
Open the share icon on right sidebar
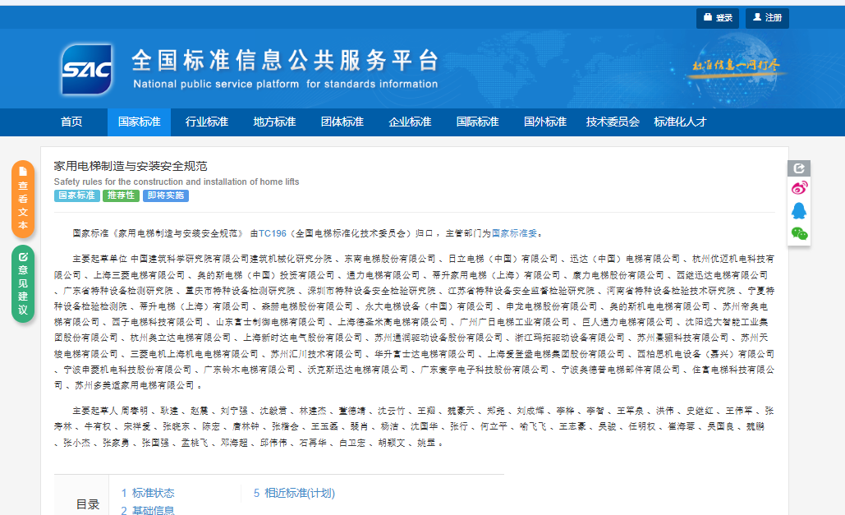tap(799, 168)
